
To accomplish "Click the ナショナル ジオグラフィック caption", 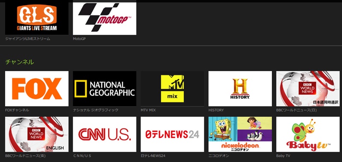I will click(95, 110).
